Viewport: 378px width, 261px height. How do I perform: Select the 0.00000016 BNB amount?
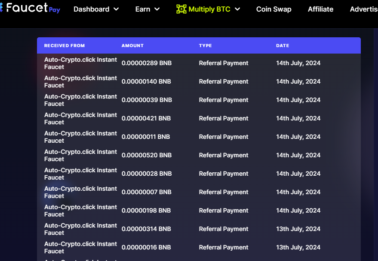[x=146, y=247]
